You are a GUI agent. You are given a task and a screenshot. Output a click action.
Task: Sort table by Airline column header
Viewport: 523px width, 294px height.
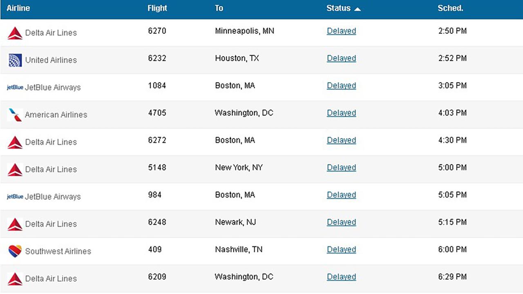[x=18, y=8]
